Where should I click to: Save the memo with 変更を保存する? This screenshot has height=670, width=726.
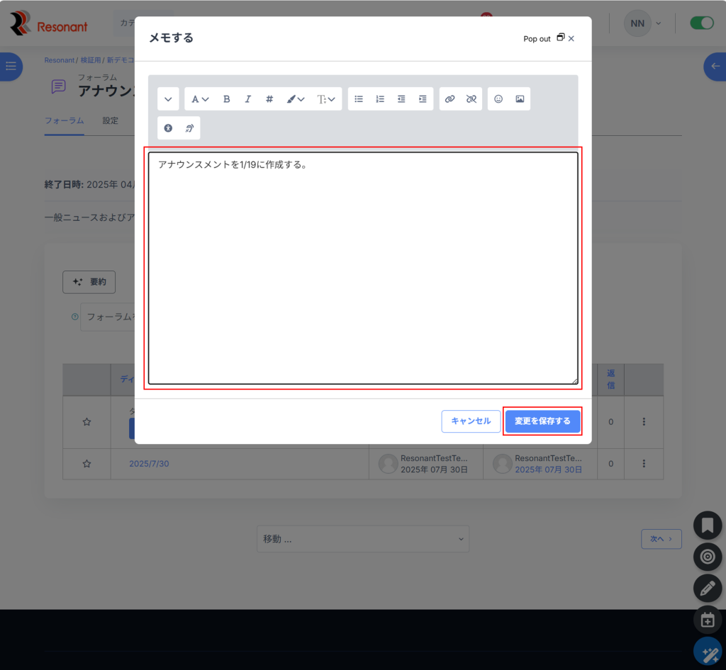click(542, 421)
